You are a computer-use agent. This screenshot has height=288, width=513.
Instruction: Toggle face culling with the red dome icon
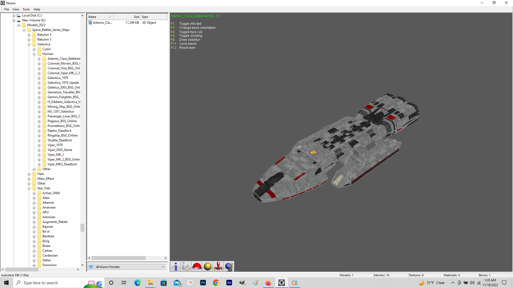(197, 266)
